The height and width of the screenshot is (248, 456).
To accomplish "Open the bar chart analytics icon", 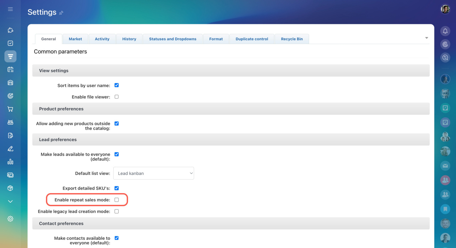I will click(10, 162).
